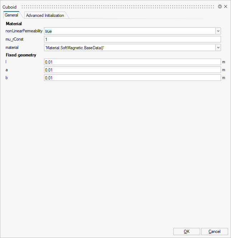This screenshot has width=231, height=238.
Task: Focus the l length input field
Action: pos(132,62)
